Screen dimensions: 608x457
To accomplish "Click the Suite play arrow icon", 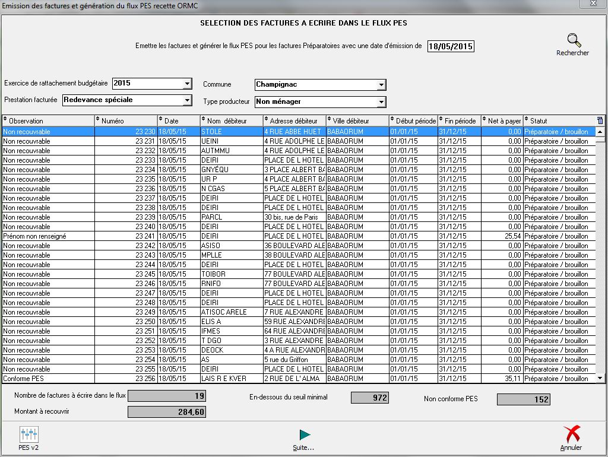I will click(304, 434).
